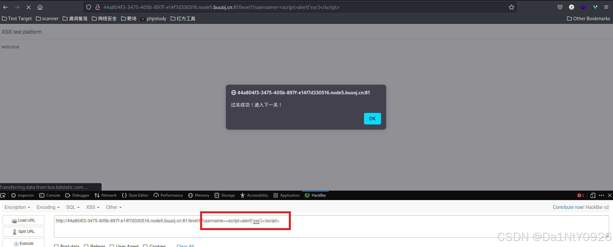This screenshot has width=613, height=247.
Task: Close the developer tools panel
Action: tap(609, 195)
